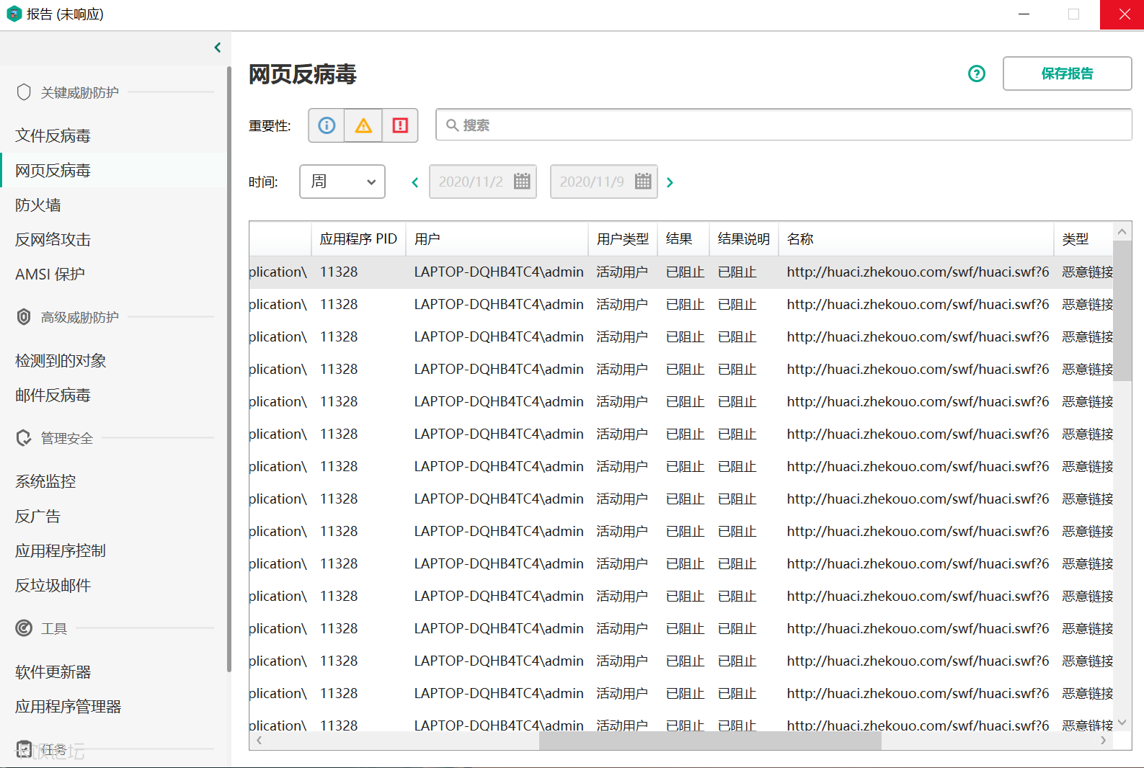Click the 保存报告 button
This screenshot has width=1144, height=768.
[x=1067, y=73]
